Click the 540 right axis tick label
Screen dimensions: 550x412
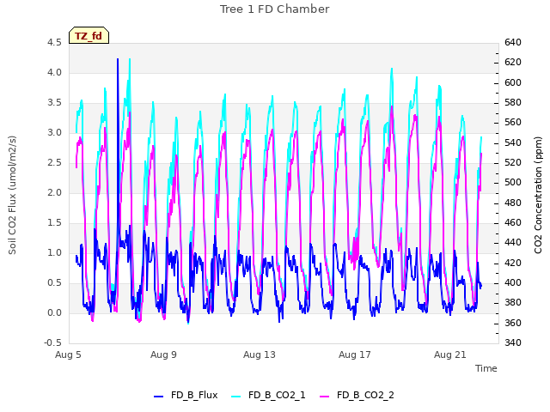tap(513, 142)
